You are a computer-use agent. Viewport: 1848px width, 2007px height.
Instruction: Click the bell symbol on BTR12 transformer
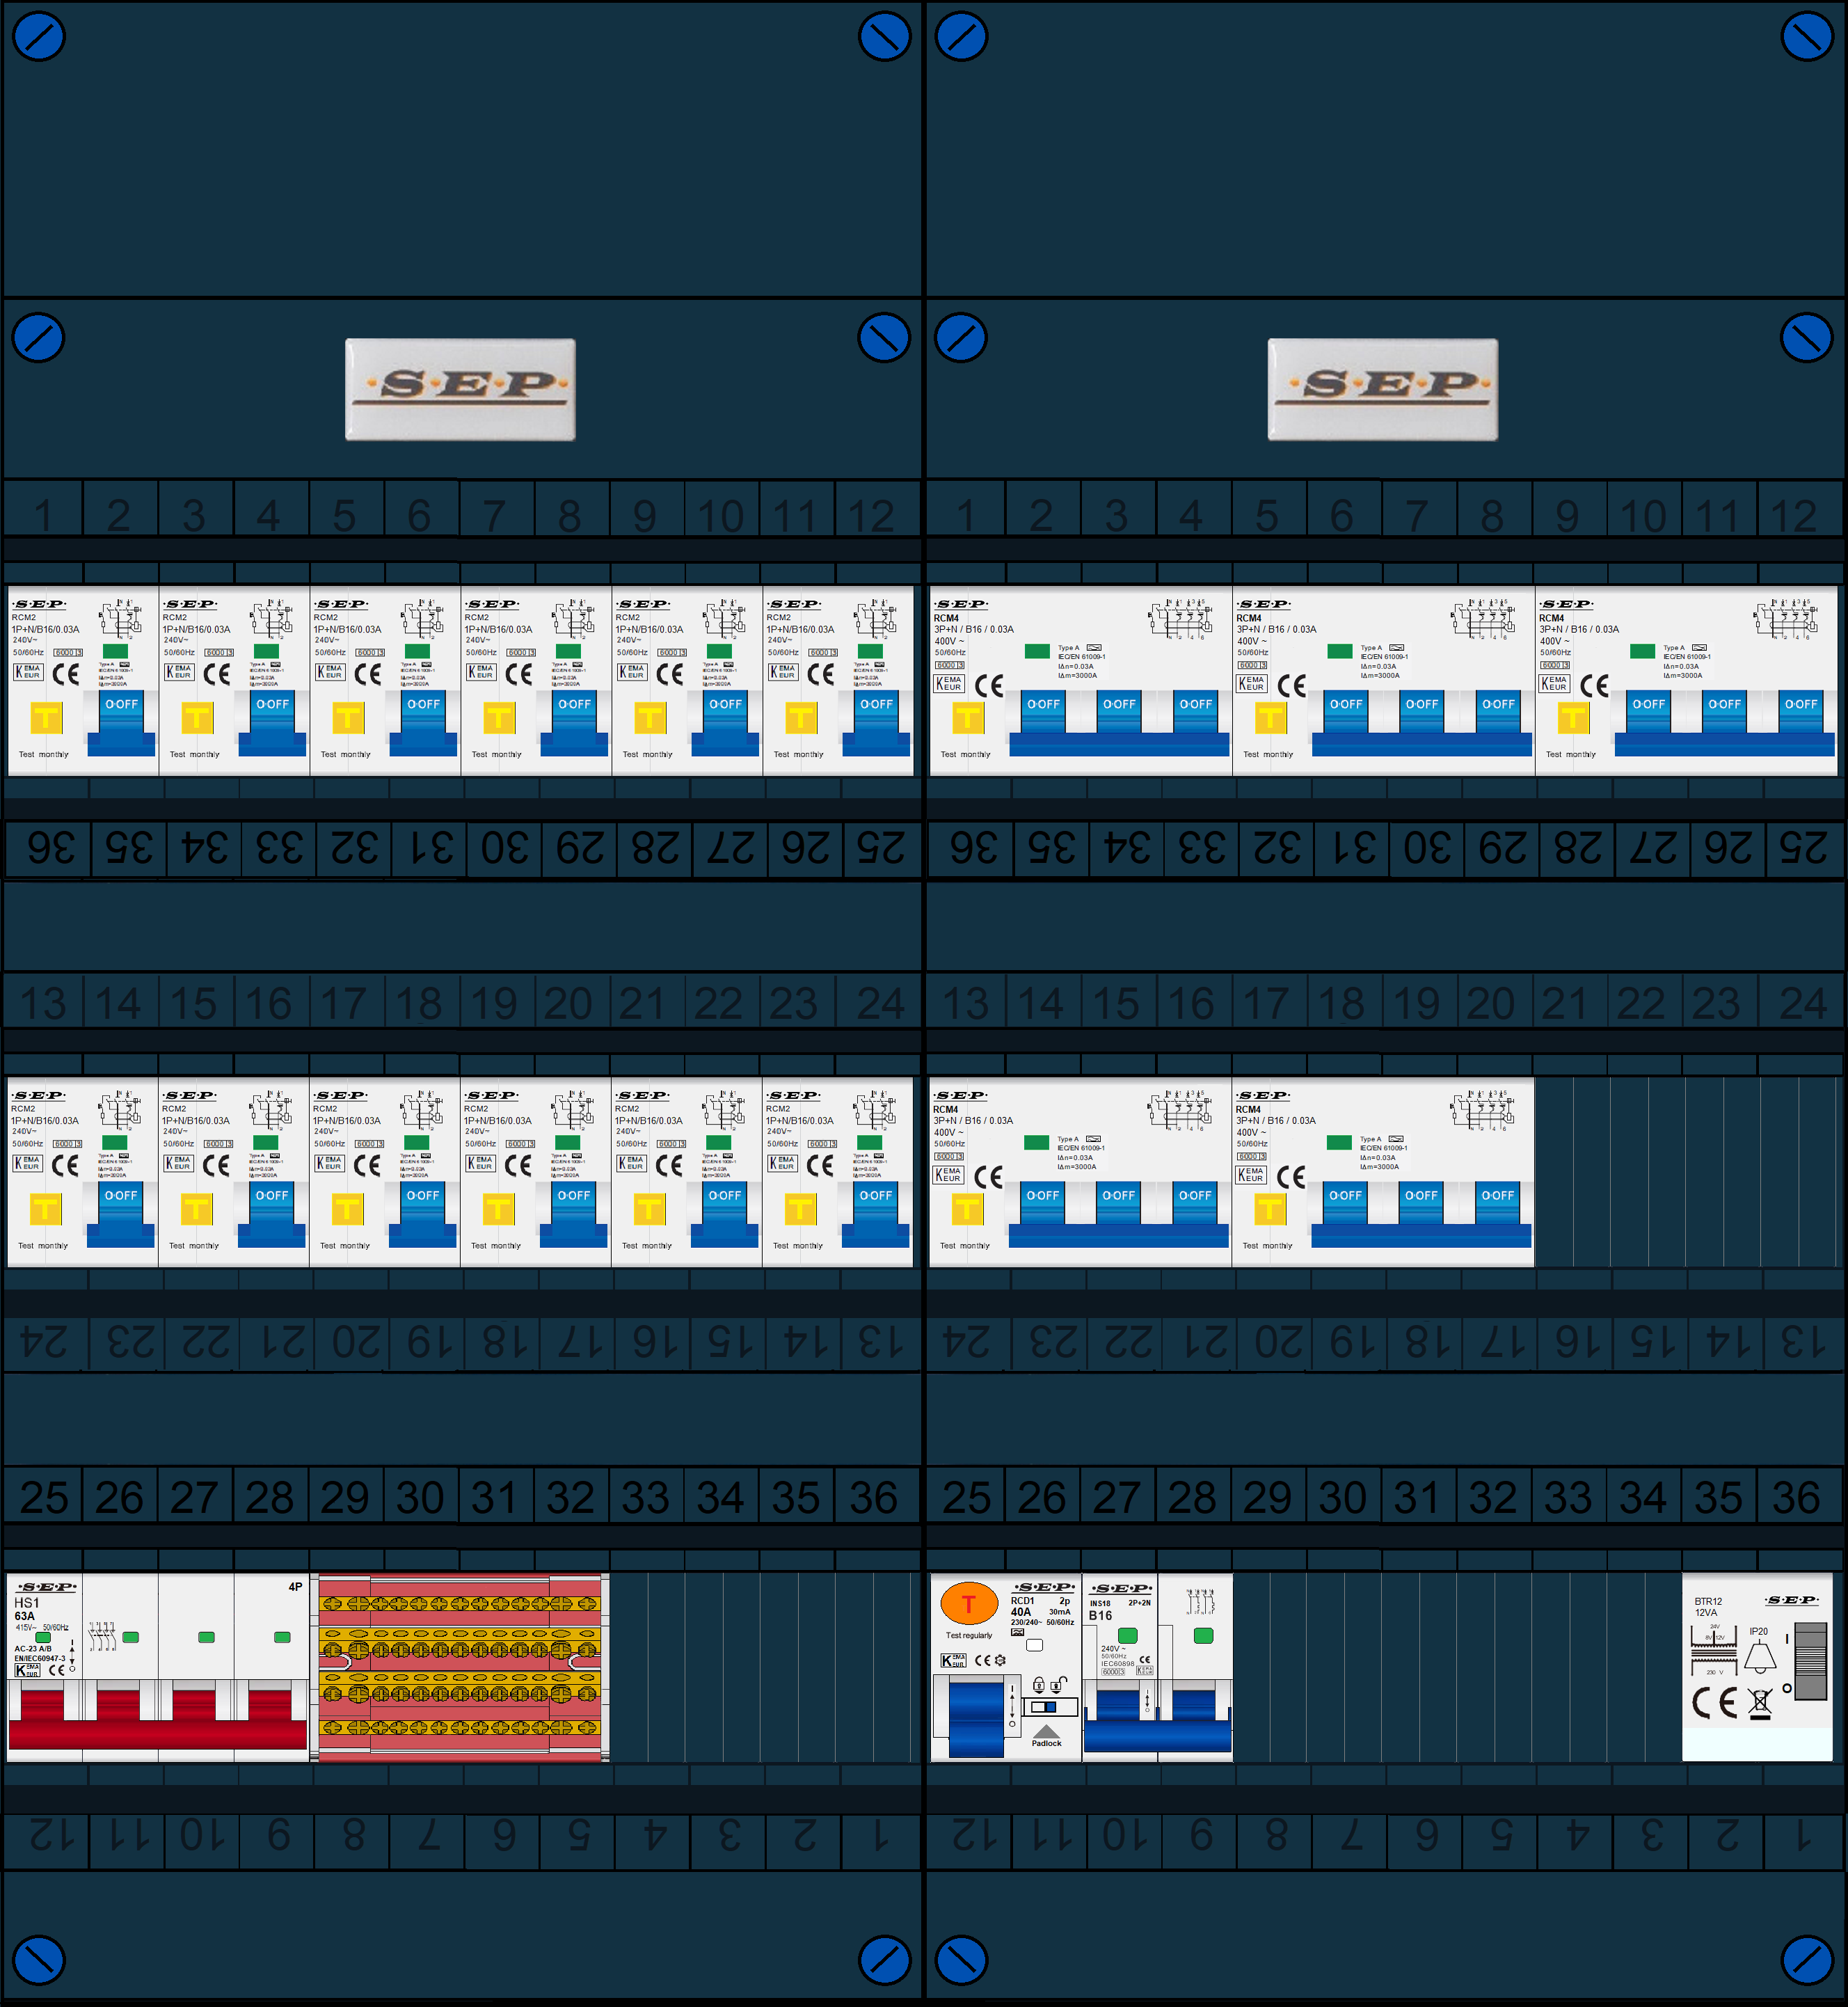pyautogui.click(x=1760, y=1657)
